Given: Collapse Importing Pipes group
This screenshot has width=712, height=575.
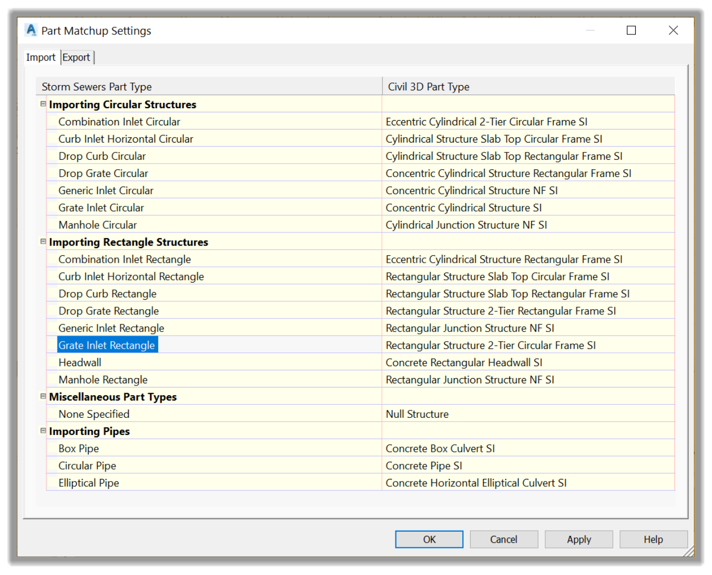Looking at the screenshot, I should point(43,431).
